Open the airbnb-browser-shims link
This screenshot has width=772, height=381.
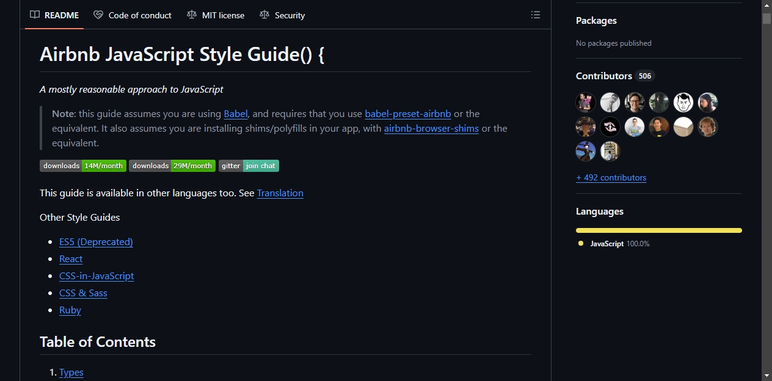click(431, 128)
